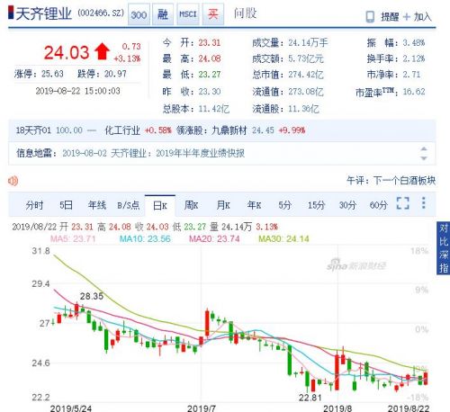Click the 融 margin trading badge

click(x=163, y=14)
